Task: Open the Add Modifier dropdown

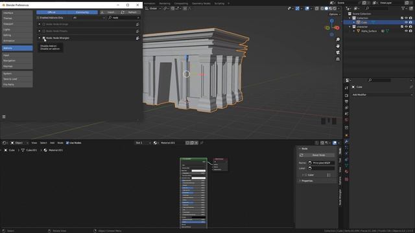Action: click(382, 94)
